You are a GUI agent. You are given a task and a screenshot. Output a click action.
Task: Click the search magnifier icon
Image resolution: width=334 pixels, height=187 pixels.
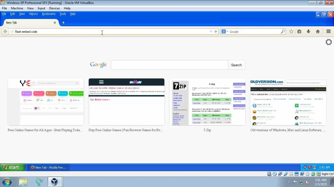[x=283, y=31]
